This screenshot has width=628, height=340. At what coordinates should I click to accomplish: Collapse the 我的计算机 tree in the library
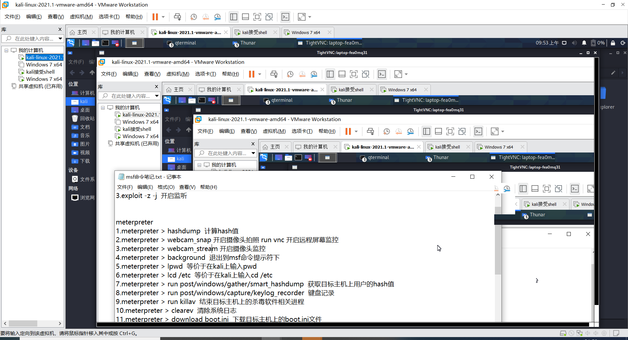click(6, 50)
